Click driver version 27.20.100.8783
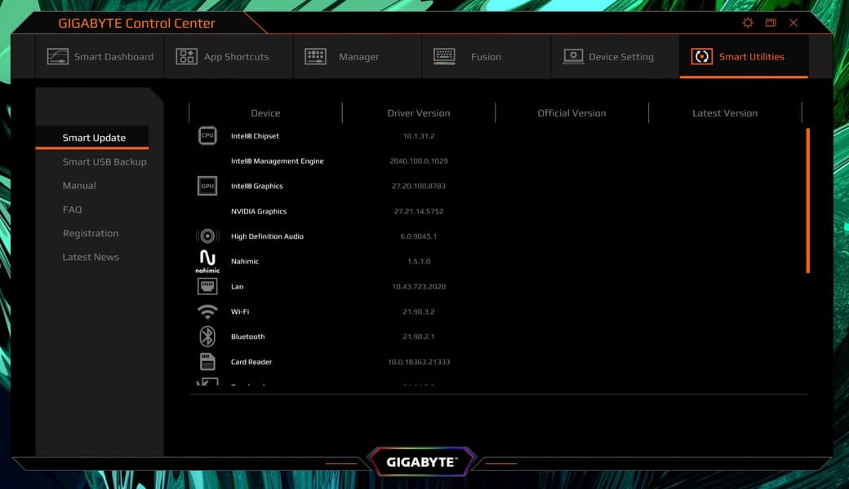The height and width of the screenshot is (489, 849). (x=419, y=186)
